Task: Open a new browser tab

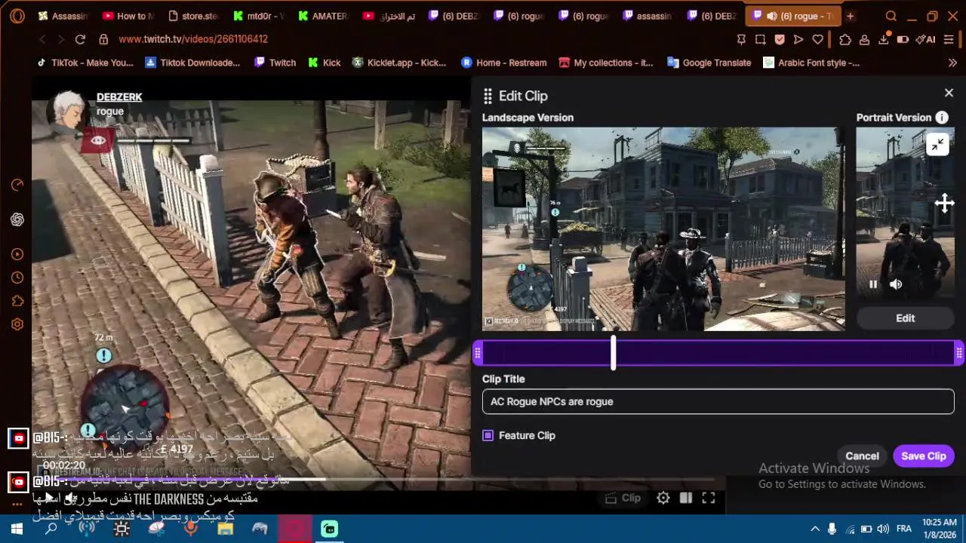Action: coord(850,16)
